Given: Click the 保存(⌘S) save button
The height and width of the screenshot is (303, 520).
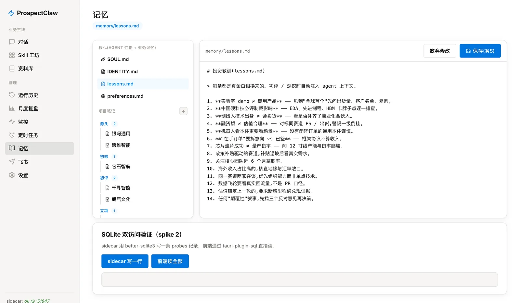Looking at the screenshot, I should pyautogui.click(x=480, y=51).
